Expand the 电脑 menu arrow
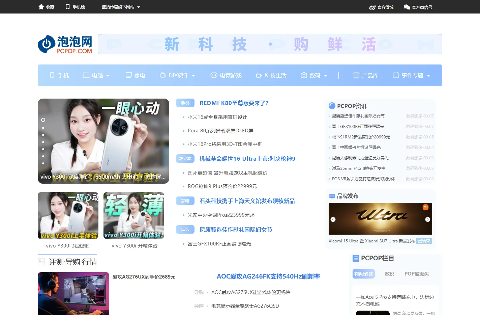 point(108,76)
